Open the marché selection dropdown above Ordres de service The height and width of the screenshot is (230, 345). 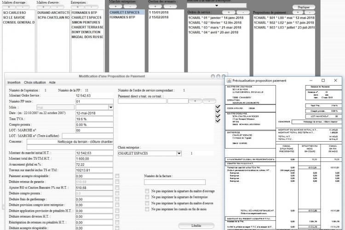coord(217,5)
